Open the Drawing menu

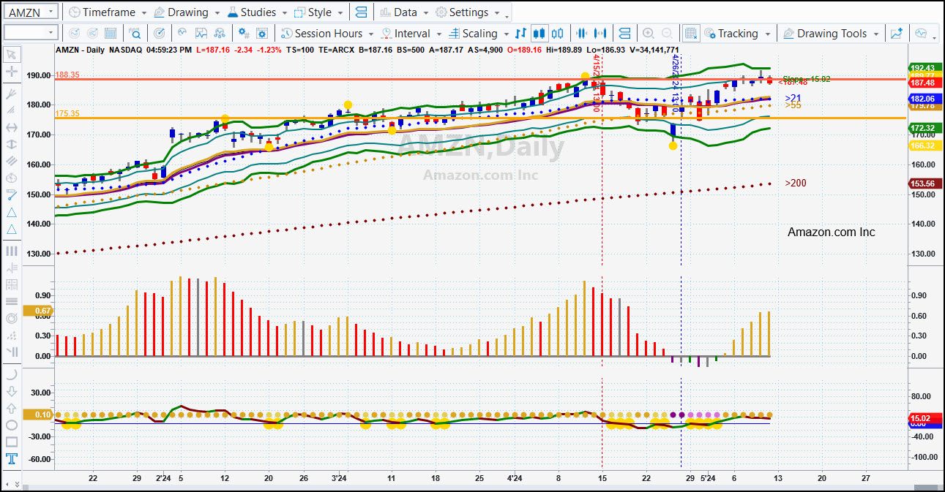181,12
